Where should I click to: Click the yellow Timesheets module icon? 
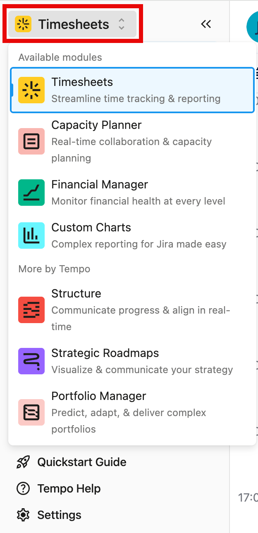click(x=31, y=90)
